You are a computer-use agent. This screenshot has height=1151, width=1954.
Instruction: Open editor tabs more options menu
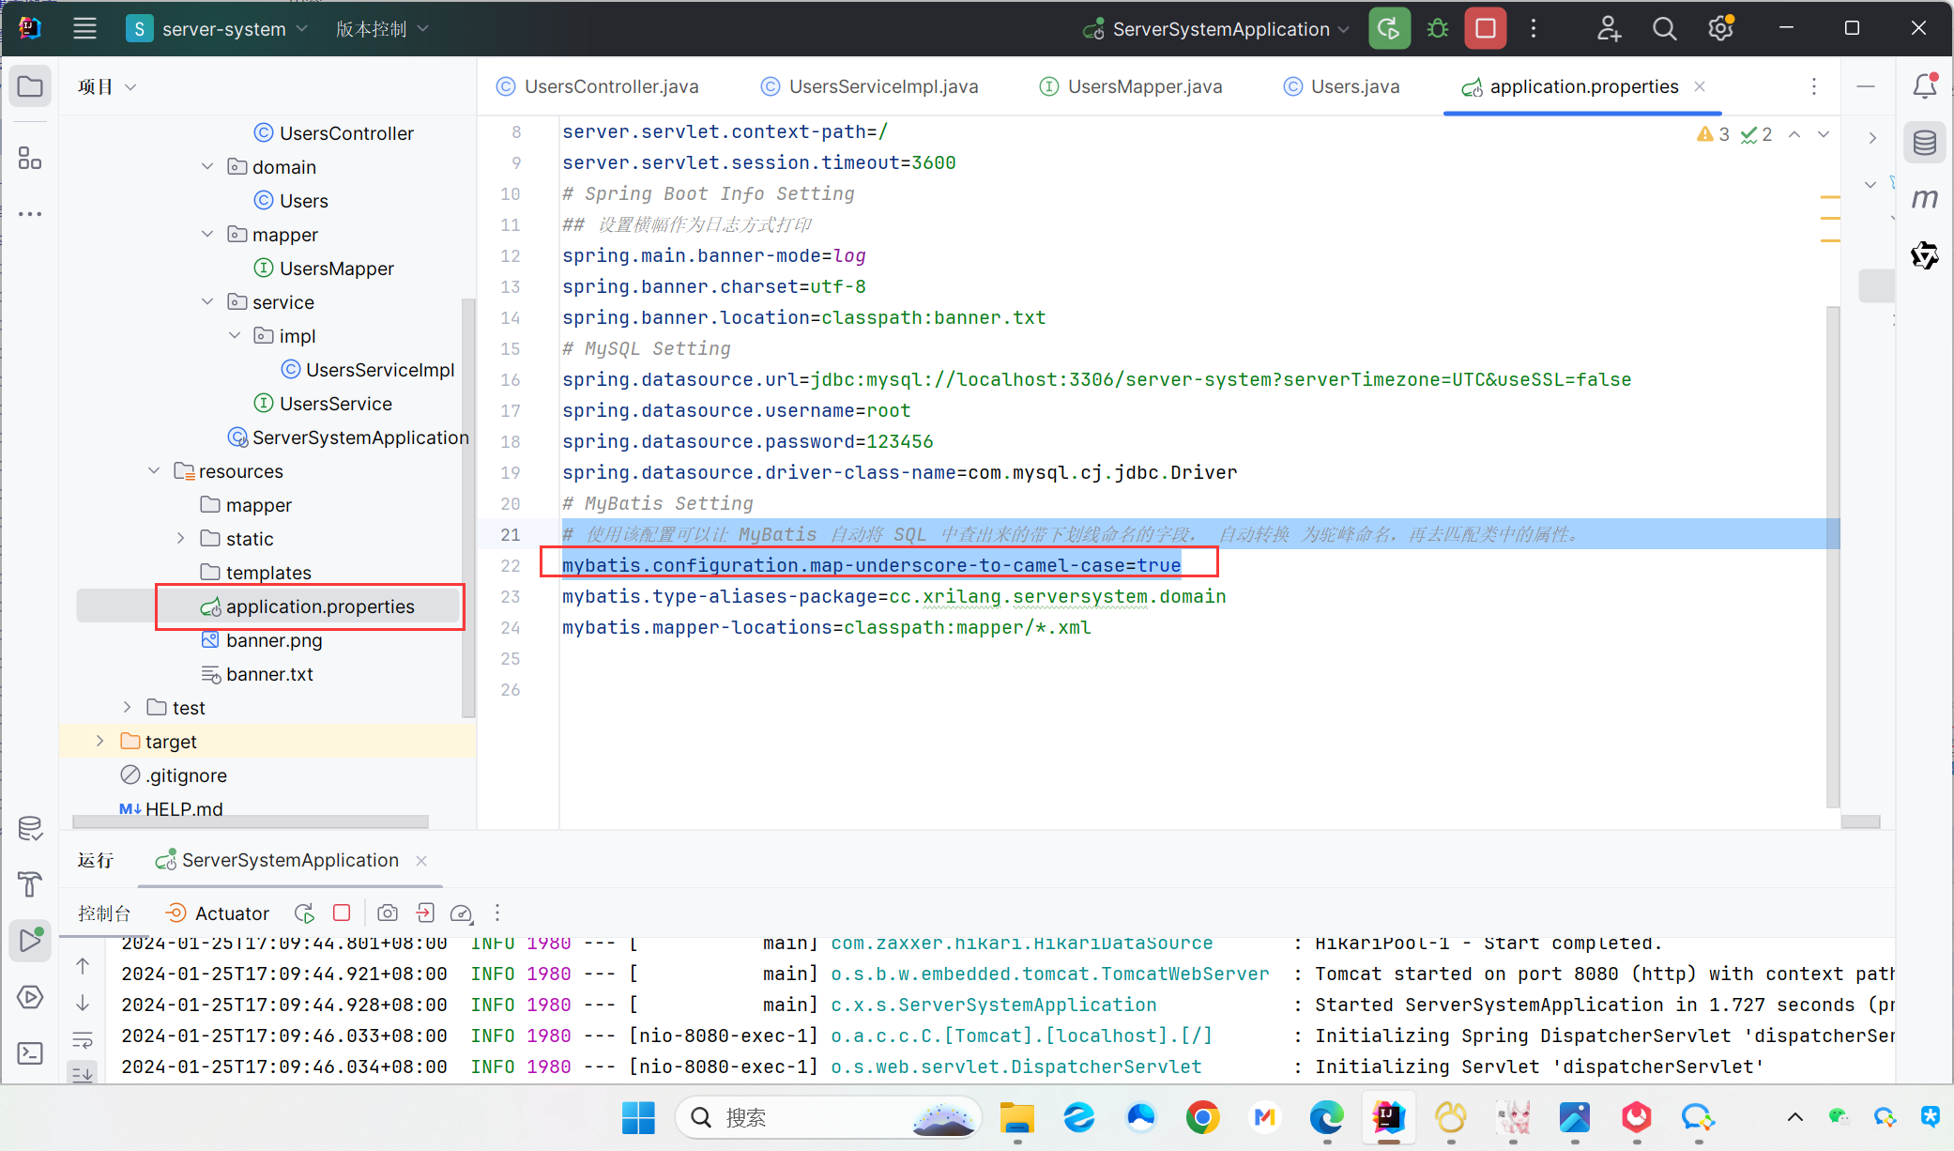click(1814, 86)
